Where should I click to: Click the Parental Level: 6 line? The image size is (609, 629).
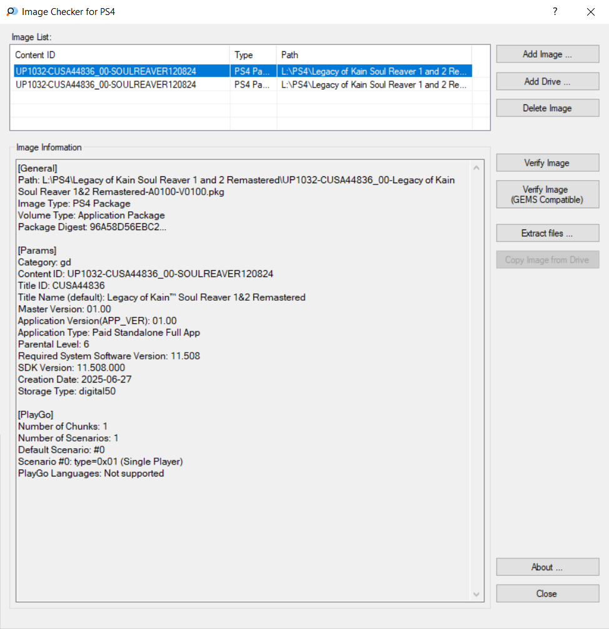click(54, 344)
